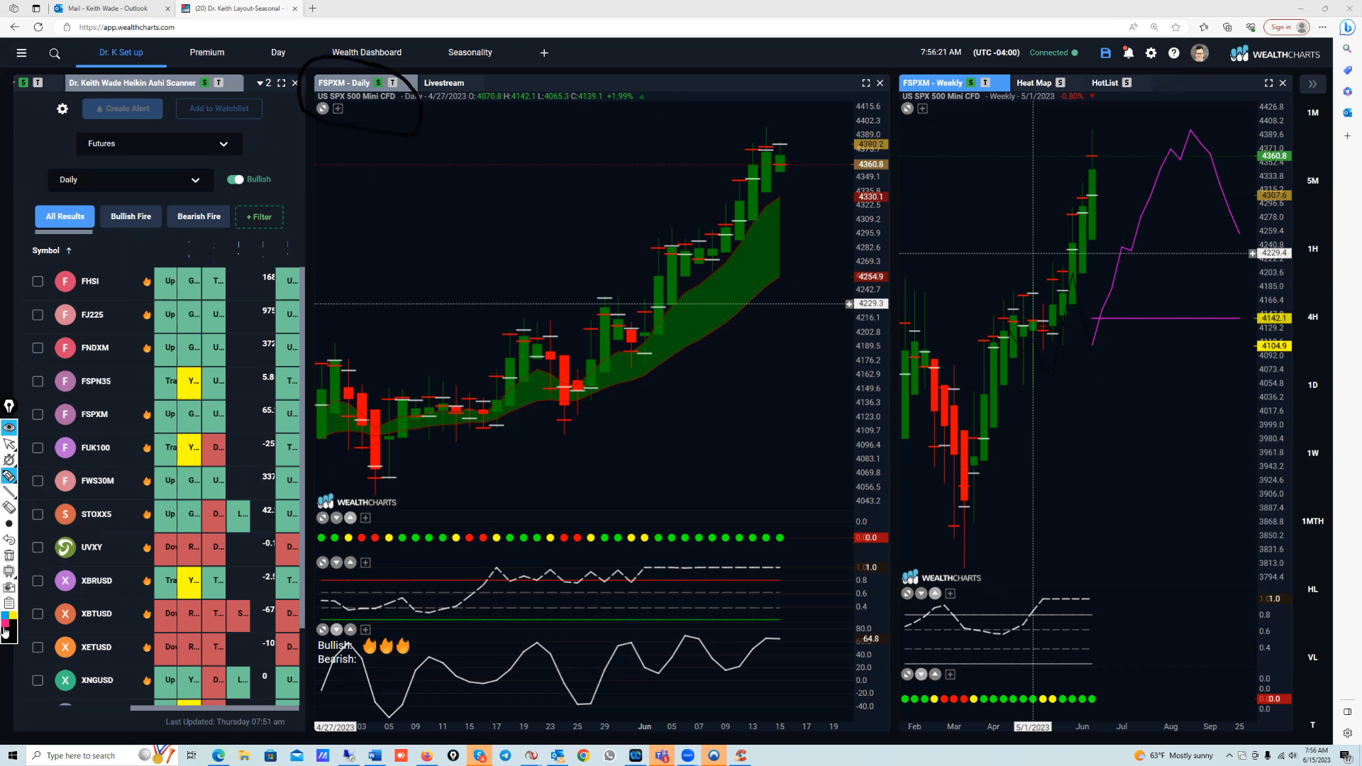Check the STOXX5 row checkbox
The width and height of the screenshot is (1362, 766).
(x=38, y=514)
